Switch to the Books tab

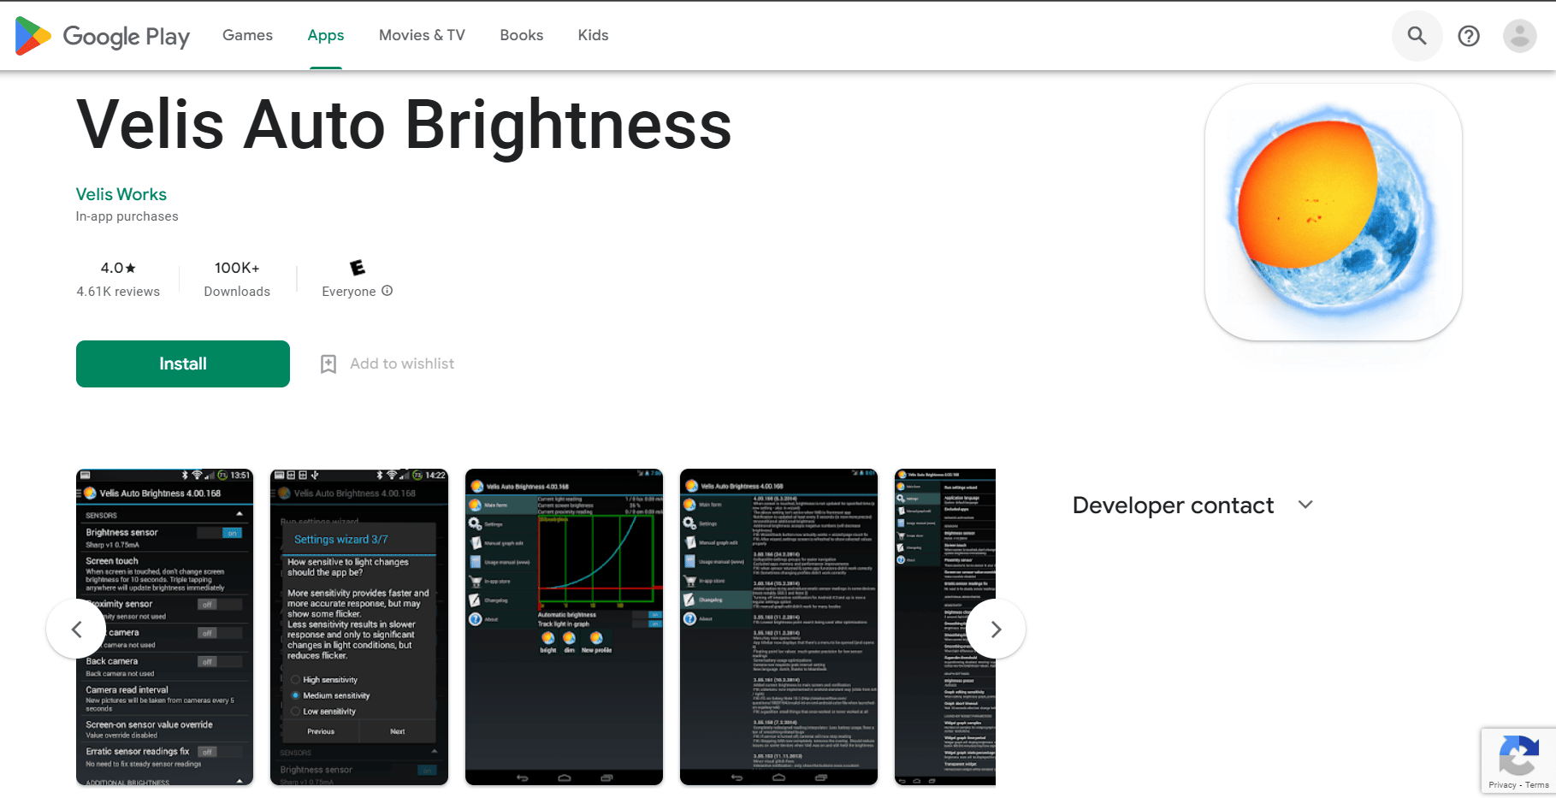[522, 35]
